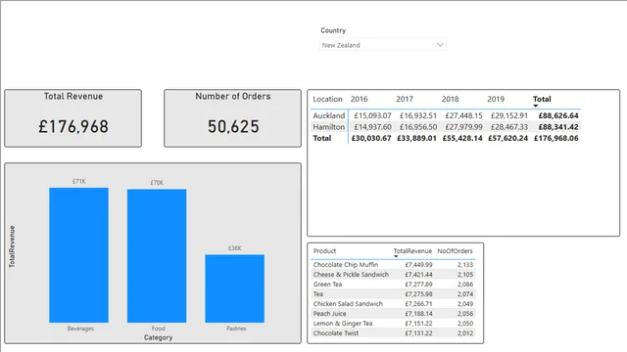The height and width of the screenshot is (352, 627).
Task: Click revenue £7,275.98 in the Tea row
Action: click(418, 294)
